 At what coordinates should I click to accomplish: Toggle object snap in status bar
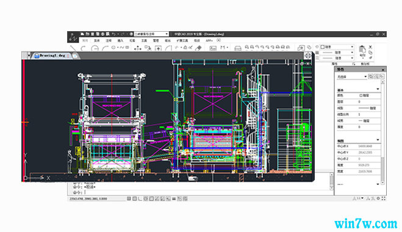coord(151,198)
